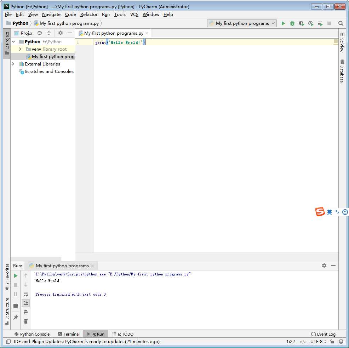Click the editor warning marker at top right
This screenshot has height=348, width=349.
click(x=336, y=41)
